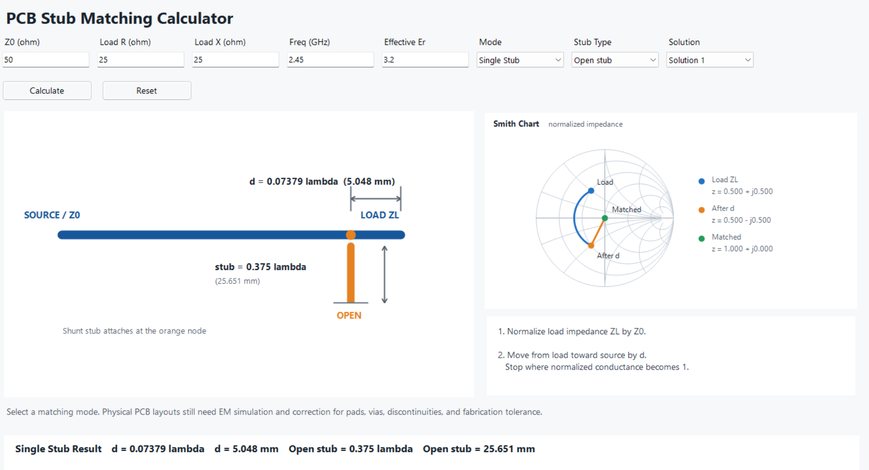Click the 'd = 0.07379 lambda' result value

point(158,449)
